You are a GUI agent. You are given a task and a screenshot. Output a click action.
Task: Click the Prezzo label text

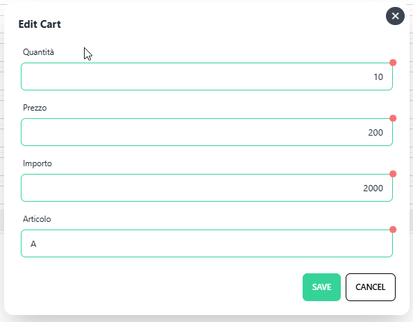[35, 108]
